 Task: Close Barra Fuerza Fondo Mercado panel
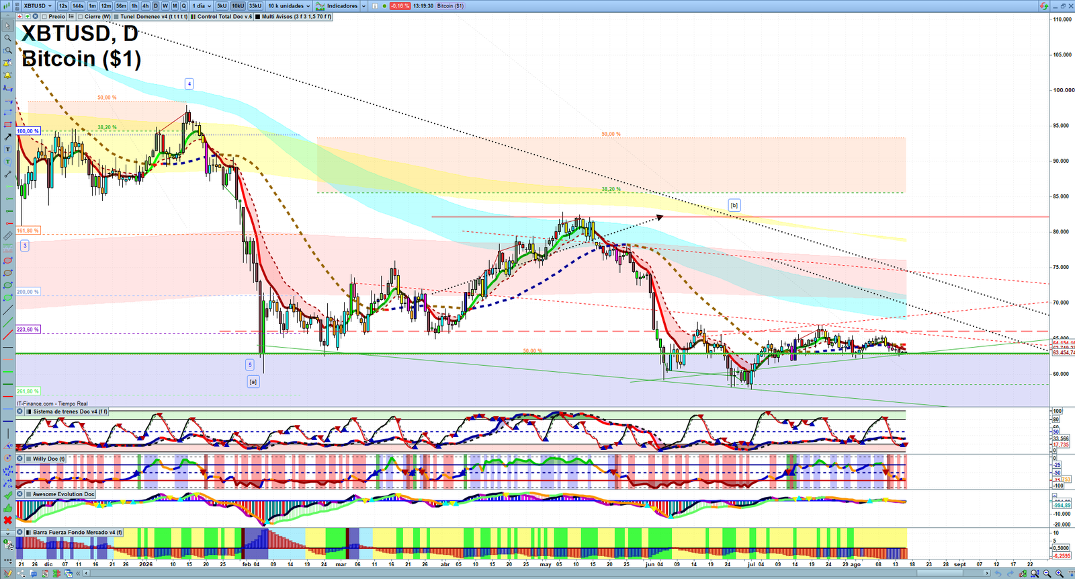tap(19, 532)
